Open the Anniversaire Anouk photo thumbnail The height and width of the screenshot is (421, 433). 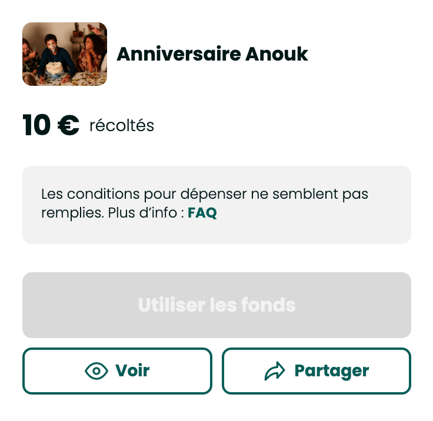[x=65, y=54]
